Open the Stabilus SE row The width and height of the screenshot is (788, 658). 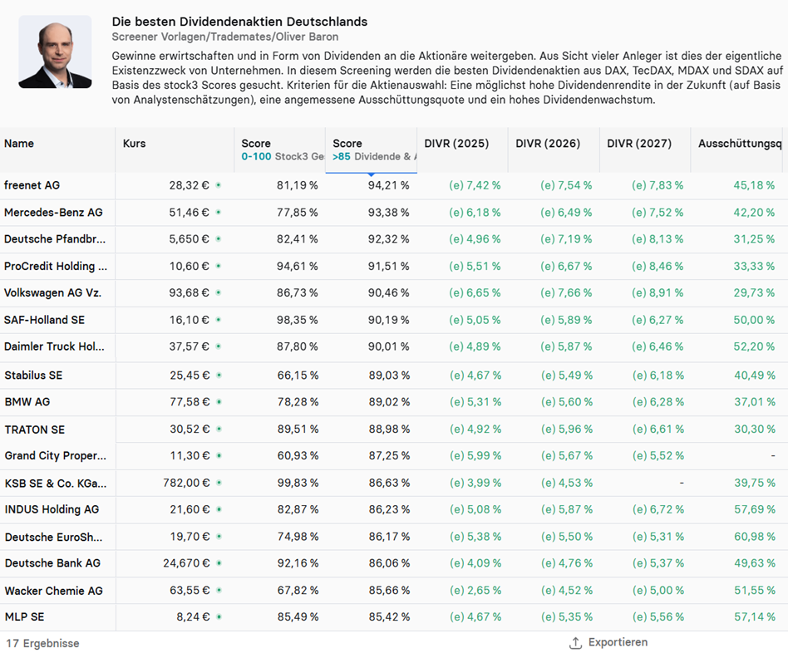click(x=394, y=376)
